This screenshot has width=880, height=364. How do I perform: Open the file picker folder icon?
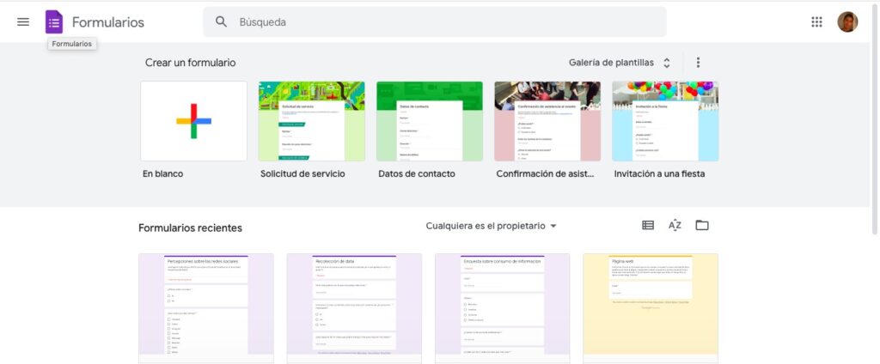coord(702,226)
